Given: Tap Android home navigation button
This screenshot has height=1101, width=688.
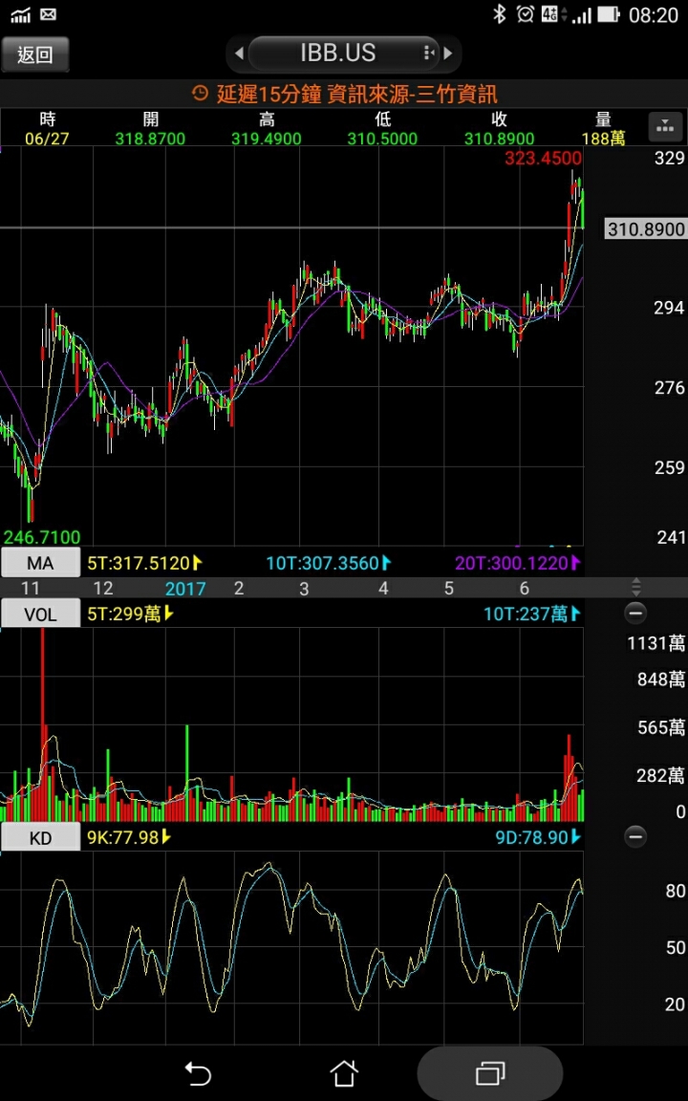Looking at the screenshot, I should coord(344,1073).
